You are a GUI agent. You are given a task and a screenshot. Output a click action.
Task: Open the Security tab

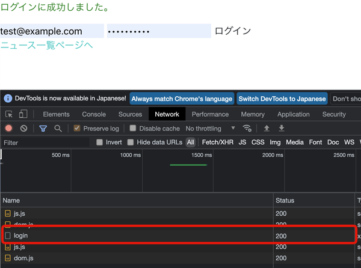pyautogui.click(x=334, y=114)
